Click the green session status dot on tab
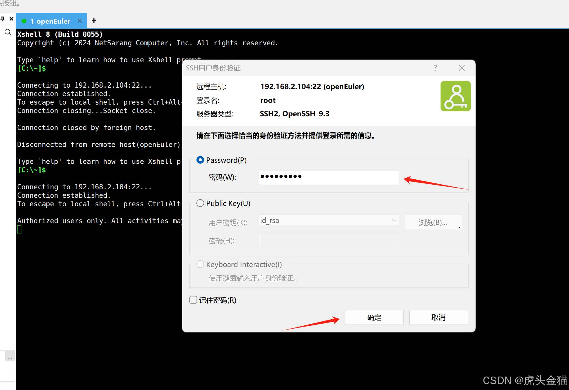The image size is (569, 390). (24, 21)
